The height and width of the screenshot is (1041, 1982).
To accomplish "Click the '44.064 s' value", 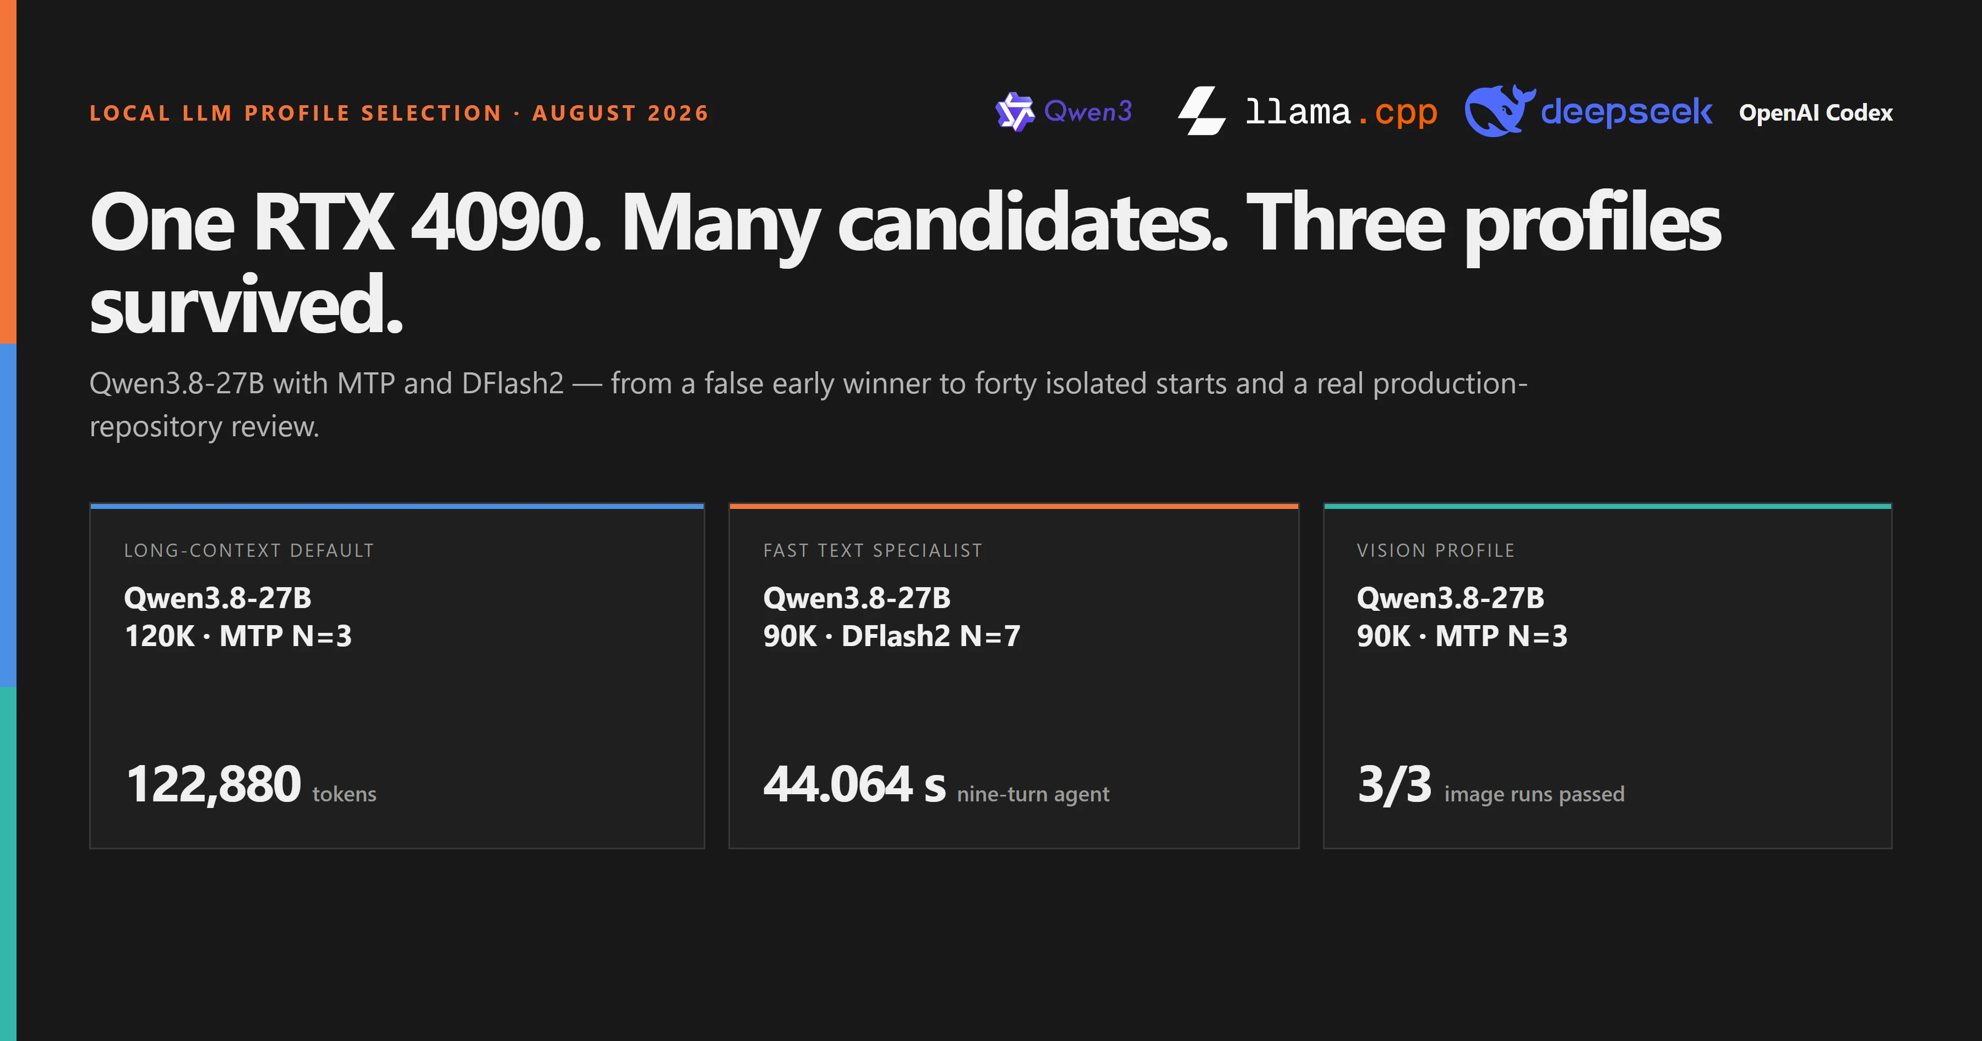I will click(854, 784).
